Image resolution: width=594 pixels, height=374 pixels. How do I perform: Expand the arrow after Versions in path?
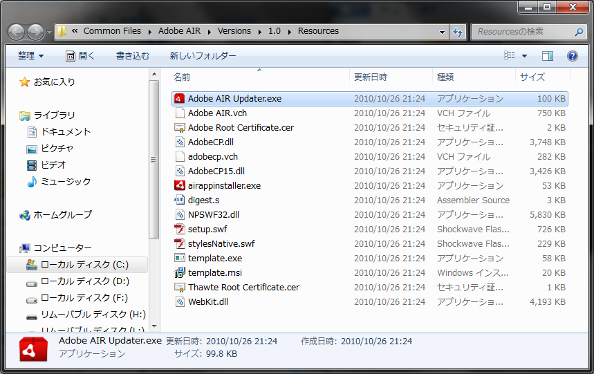[x=260, y=32]
